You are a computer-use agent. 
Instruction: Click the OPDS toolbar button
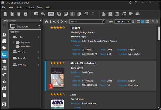click(51, 14)
